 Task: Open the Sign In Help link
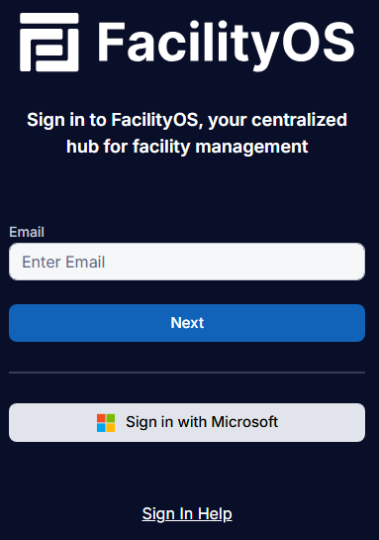[x=187, y=514]
